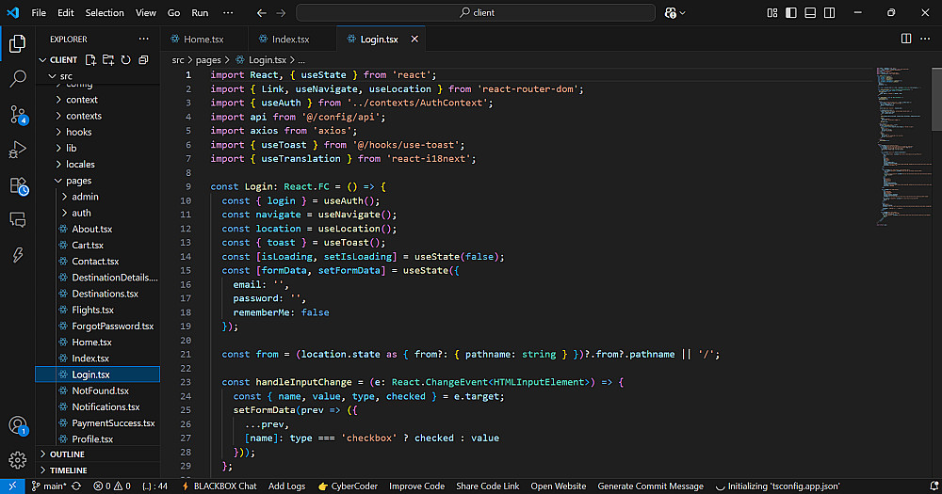Collapse all folders in Explorer
Screen dimensions: 942x494
(x=142, y=59)
